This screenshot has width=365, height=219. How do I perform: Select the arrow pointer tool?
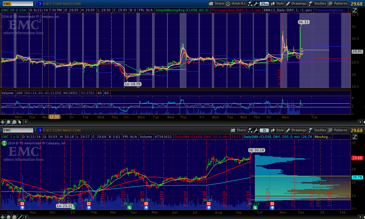pos(20,122)
